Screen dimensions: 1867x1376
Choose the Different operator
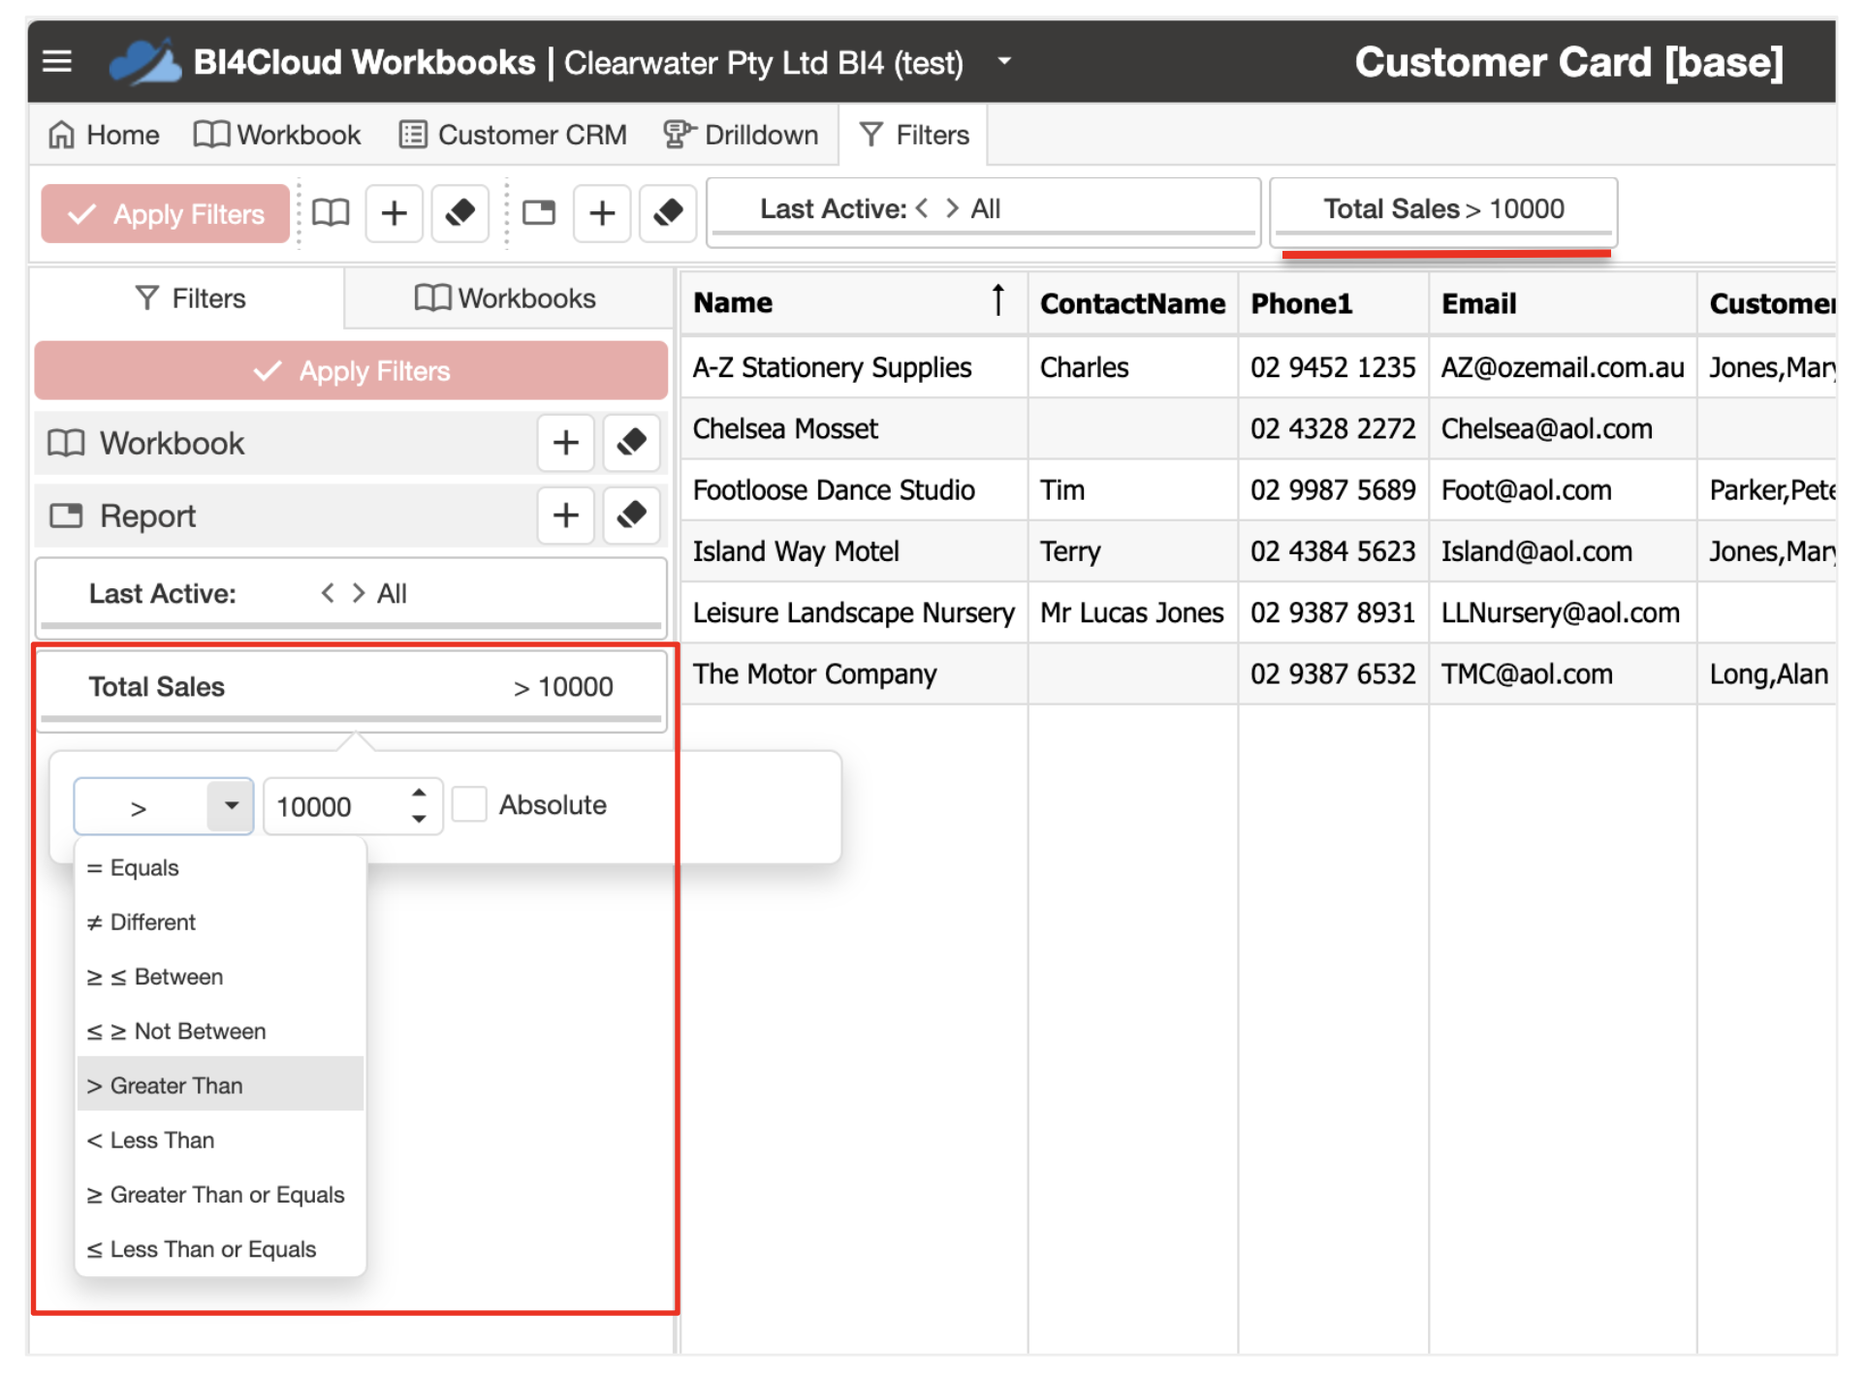(x=220, y=923)
